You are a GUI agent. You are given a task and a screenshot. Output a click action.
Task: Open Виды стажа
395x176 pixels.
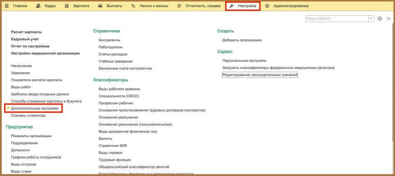(x=21, y=171)
